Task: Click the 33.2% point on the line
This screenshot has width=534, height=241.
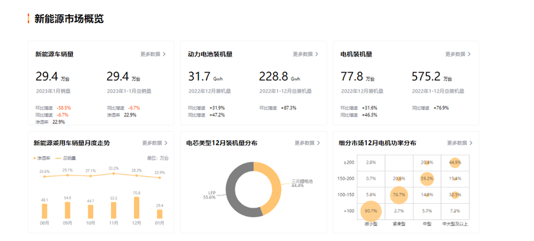Action: [x=114, y=174]
